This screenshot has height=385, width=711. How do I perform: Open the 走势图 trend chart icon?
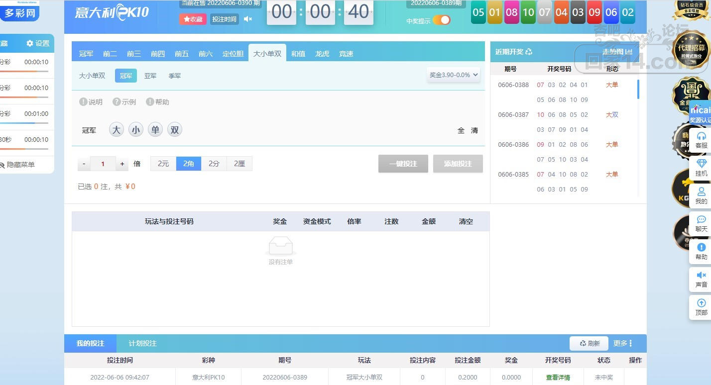point(629,52)
